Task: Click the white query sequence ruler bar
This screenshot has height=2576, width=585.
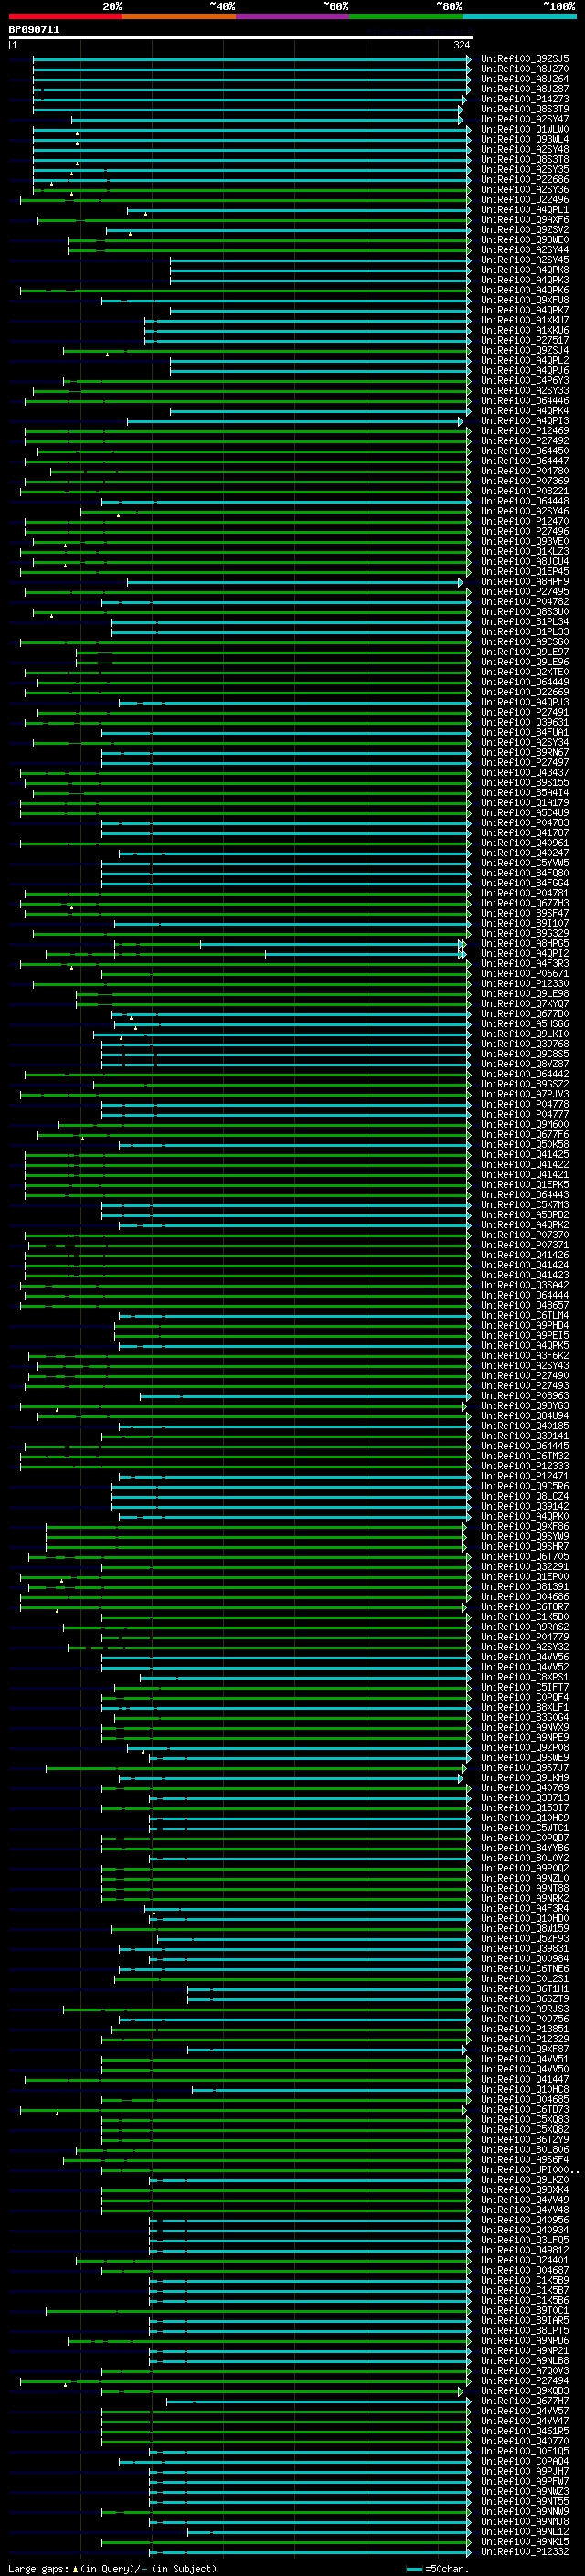Action: (x=241, y=38)
